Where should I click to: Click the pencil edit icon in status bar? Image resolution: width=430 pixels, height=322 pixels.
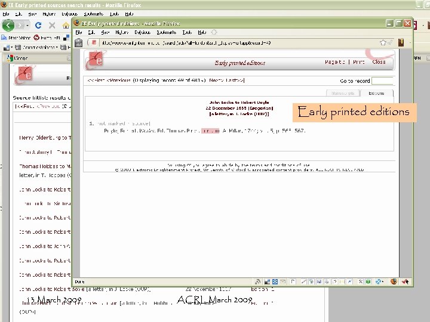click(303, 281)
